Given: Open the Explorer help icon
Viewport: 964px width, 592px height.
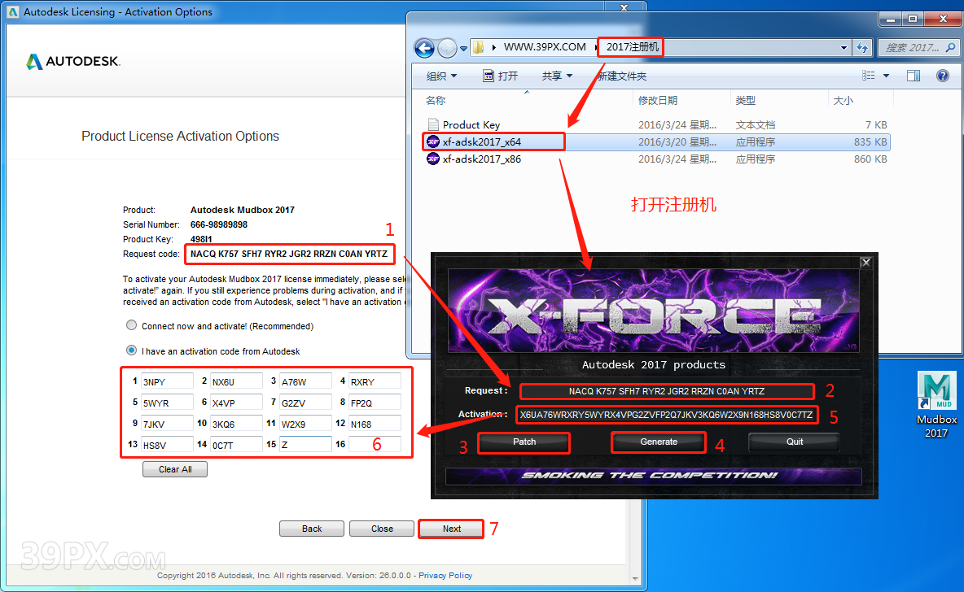Looking at the screenshot, I should 942,76.
